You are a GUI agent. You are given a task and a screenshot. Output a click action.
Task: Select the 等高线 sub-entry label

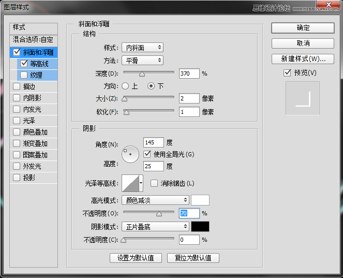point(39,64)
